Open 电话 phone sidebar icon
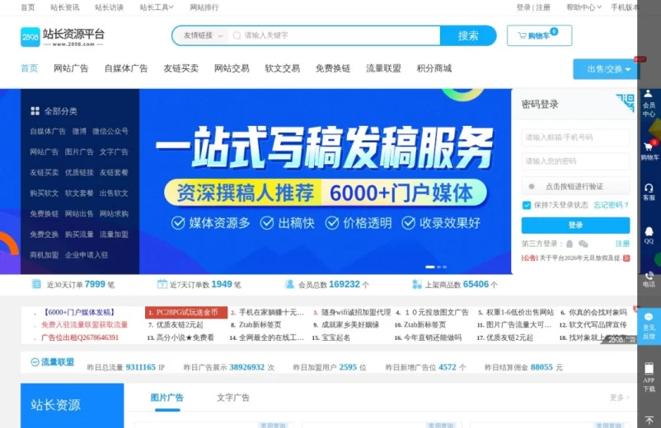The image size is (661, 428). click(649, 279)
